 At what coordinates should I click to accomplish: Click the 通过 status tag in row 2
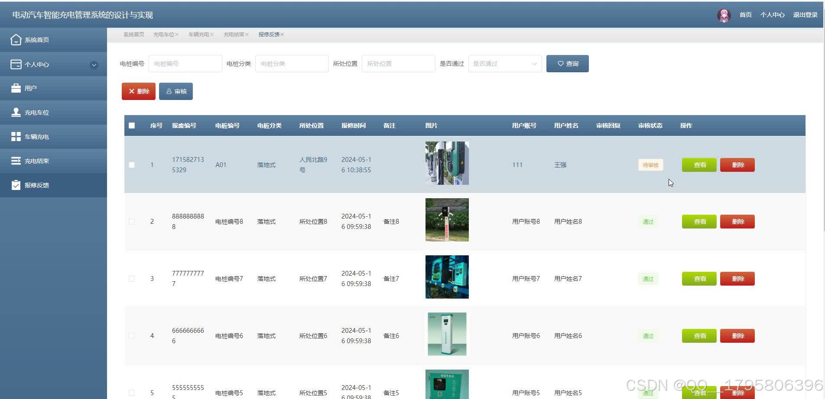pos(648,222)
